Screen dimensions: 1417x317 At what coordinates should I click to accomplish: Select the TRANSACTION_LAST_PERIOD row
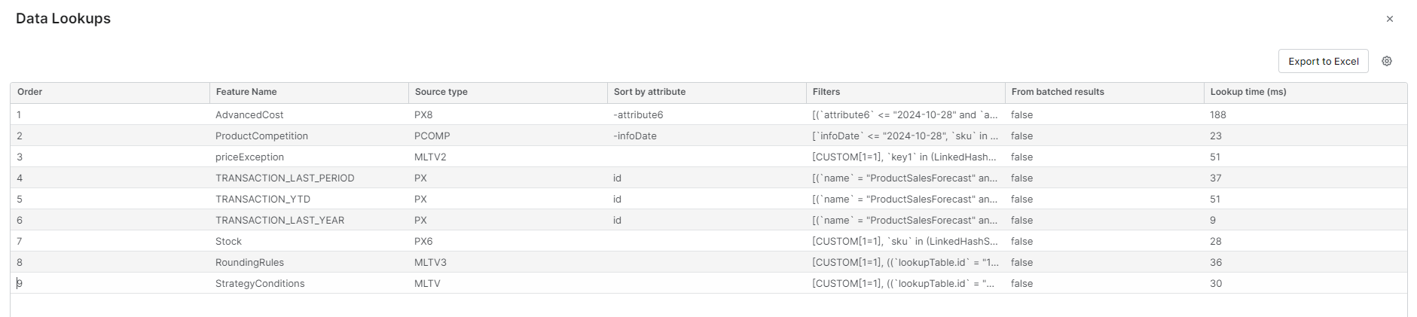[x=285, y=178]
